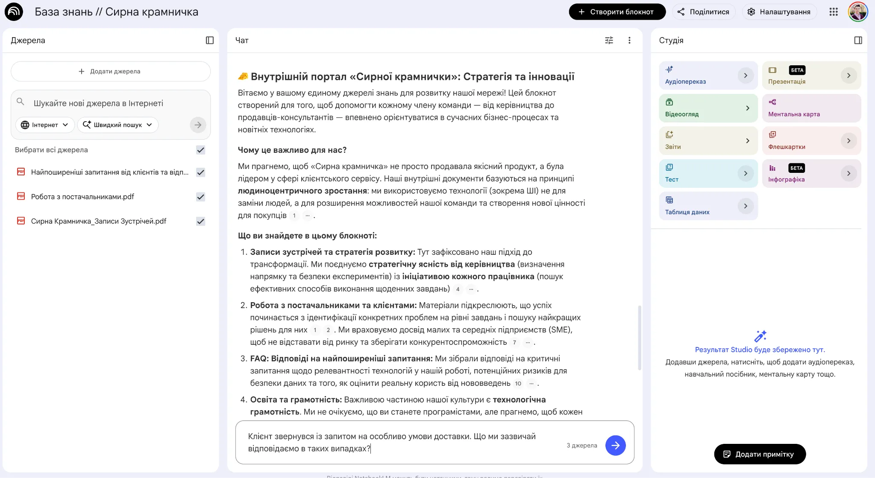
Task: Open Поділитися share option
Action: tap(703, 12)
